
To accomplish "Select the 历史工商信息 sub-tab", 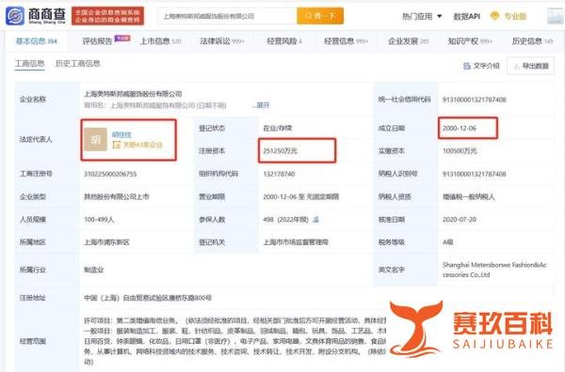I will click(x=77, y=64).
